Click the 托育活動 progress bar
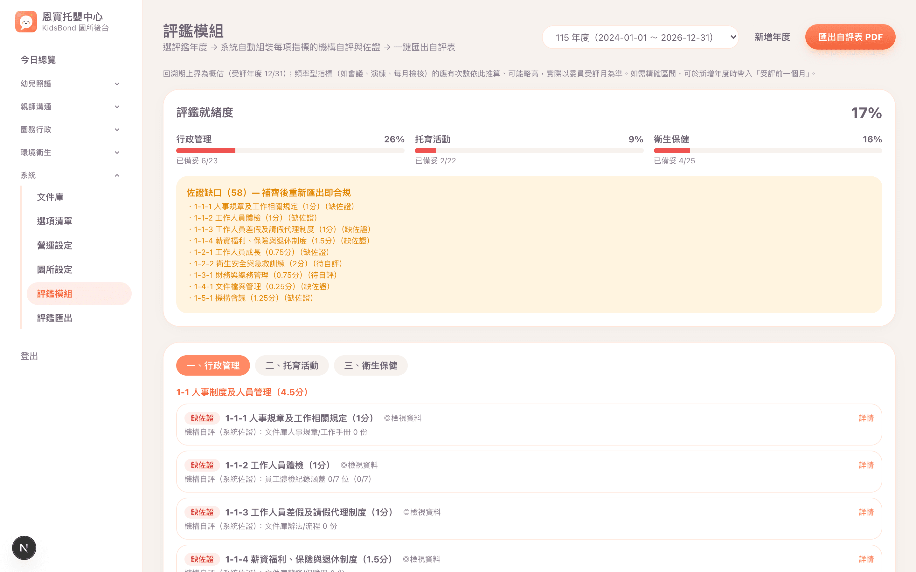Screen dimensions: 916x572 pos(529,151)
